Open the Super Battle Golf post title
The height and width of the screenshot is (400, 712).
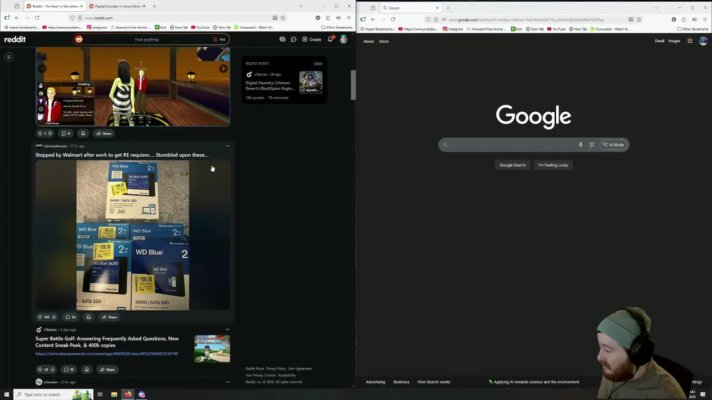point(107,342)
